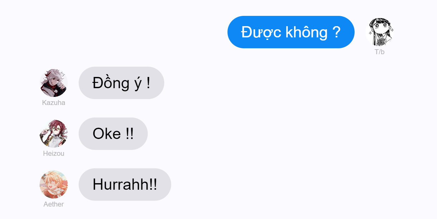Click the Kazuha name label

pyautogui.click(x=54, y=103)
